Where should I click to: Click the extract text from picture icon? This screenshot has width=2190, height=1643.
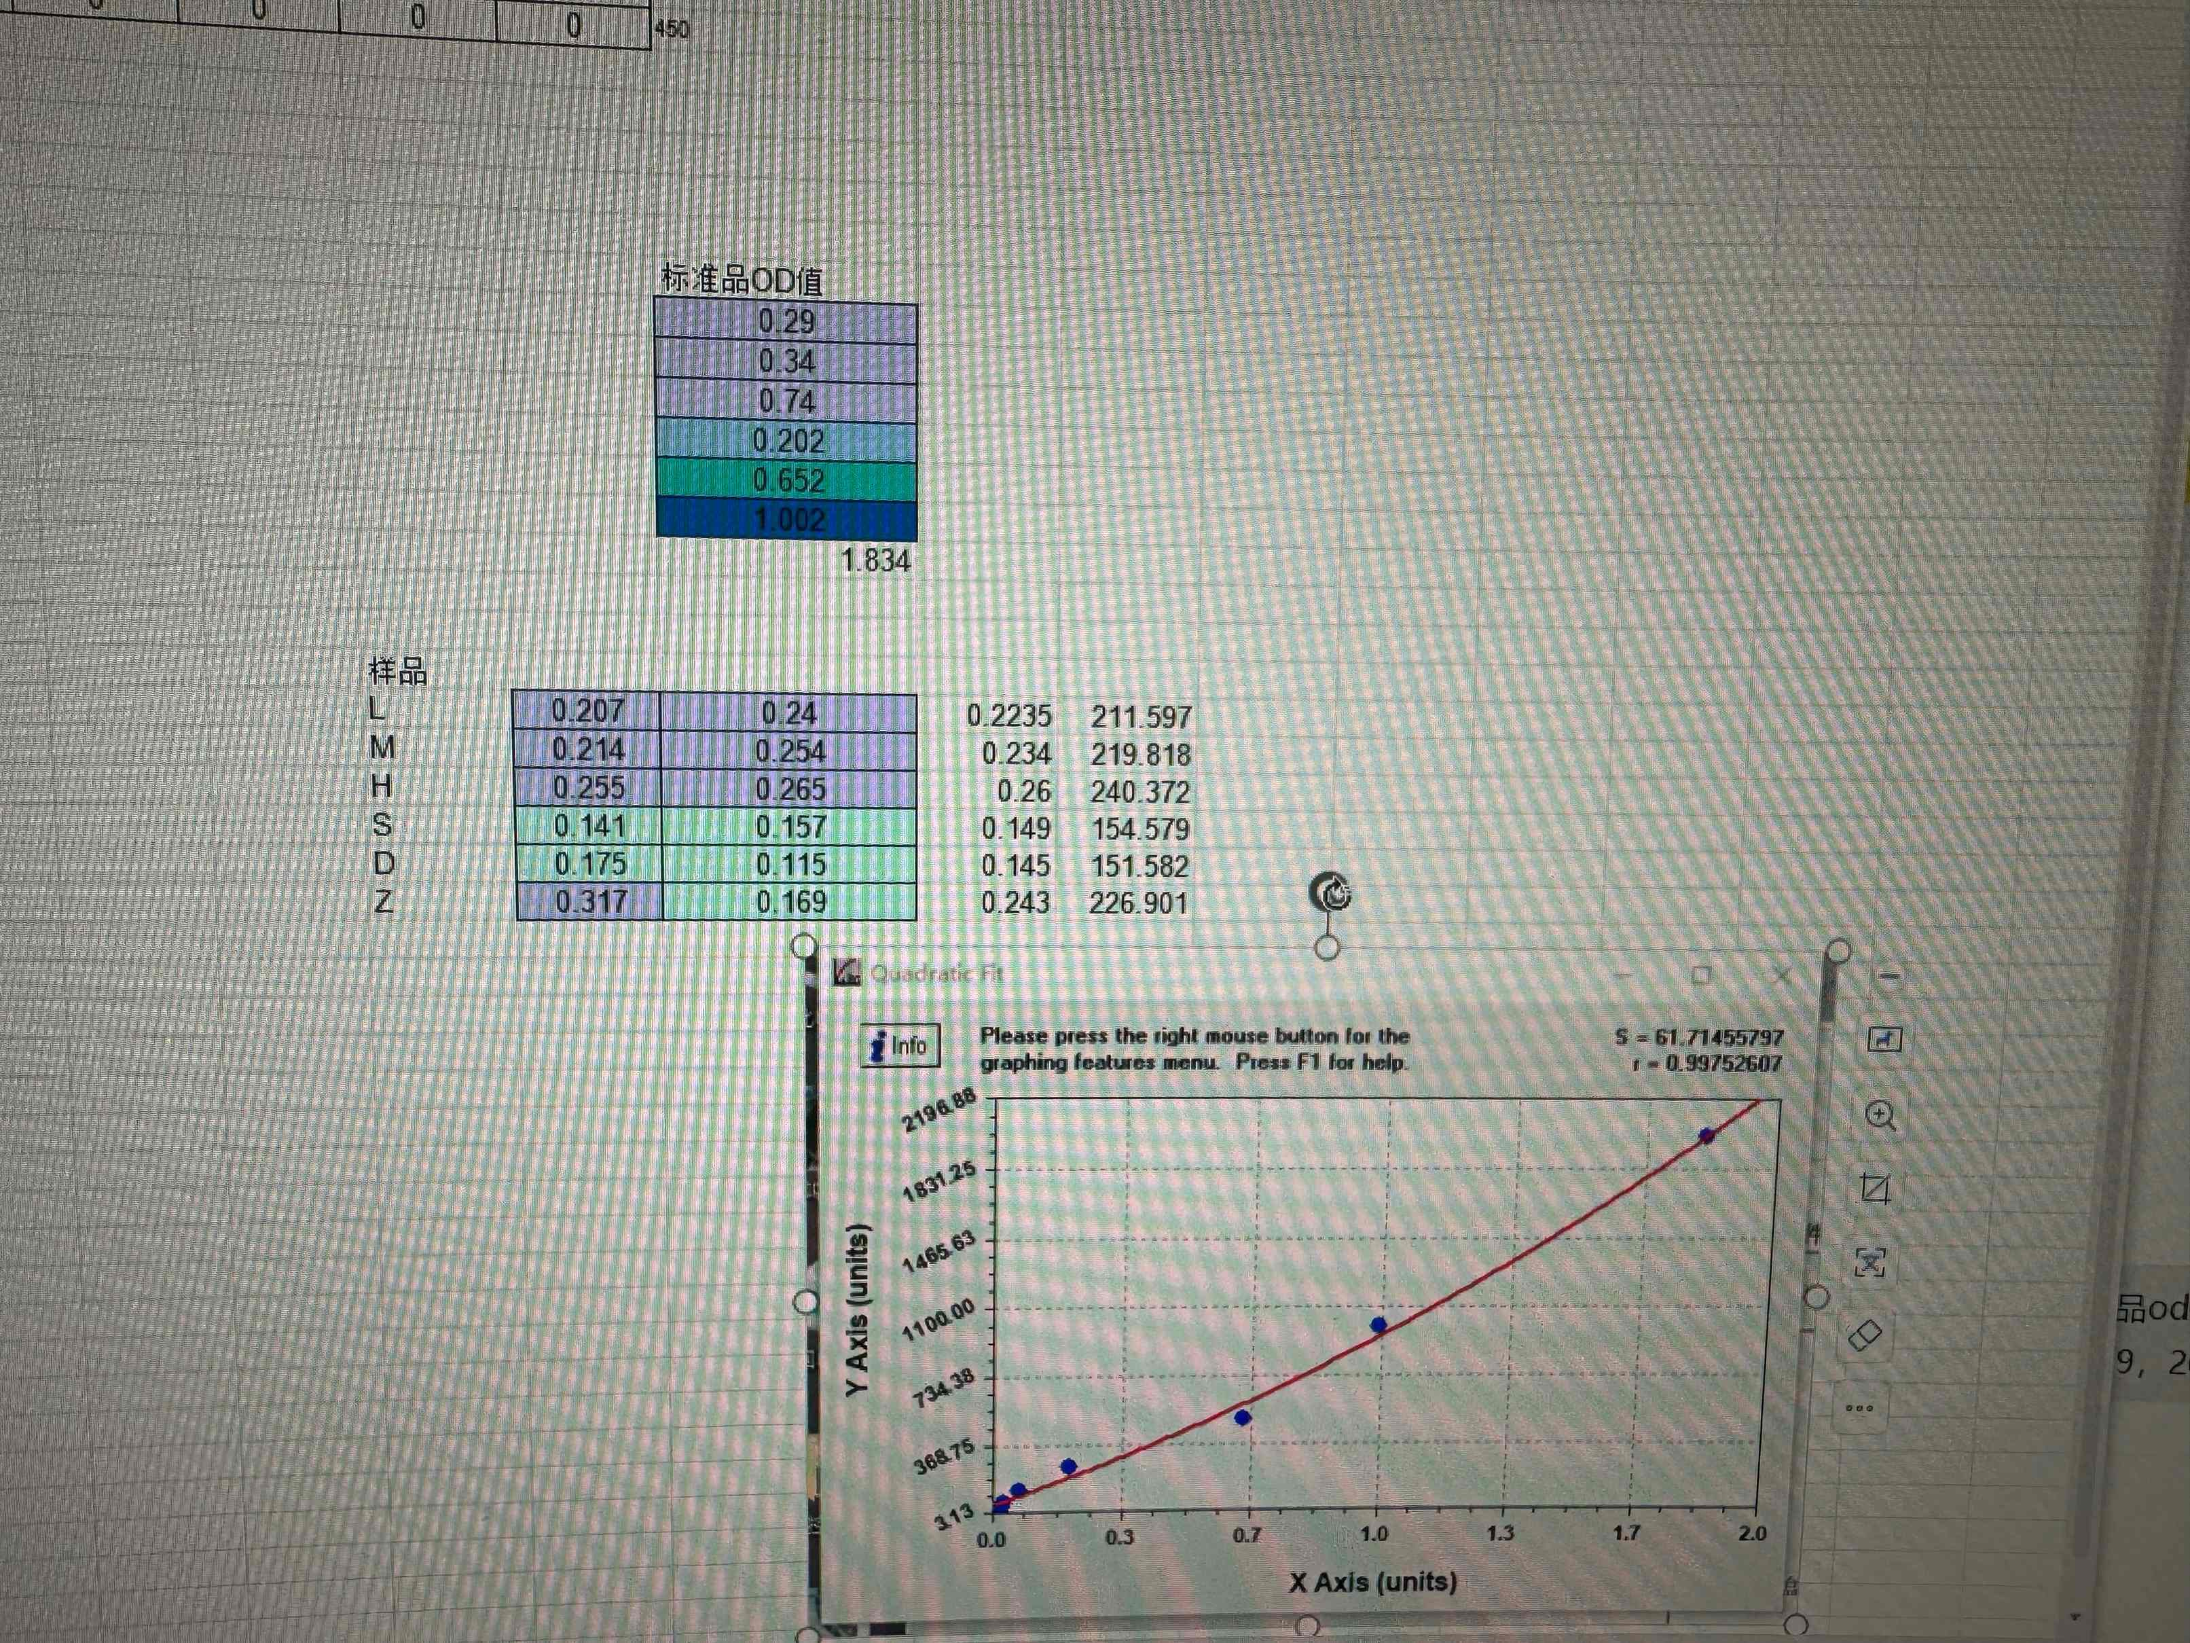[x=1869, y=1262]
